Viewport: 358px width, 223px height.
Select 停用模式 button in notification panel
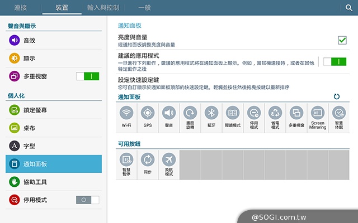pos(254,118)
